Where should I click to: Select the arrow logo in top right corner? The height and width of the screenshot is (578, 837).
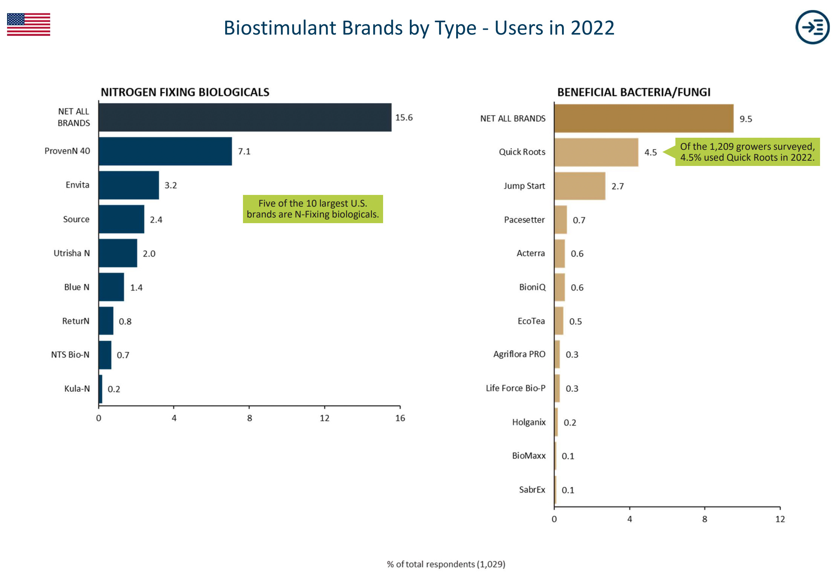(x=813, y=27)
